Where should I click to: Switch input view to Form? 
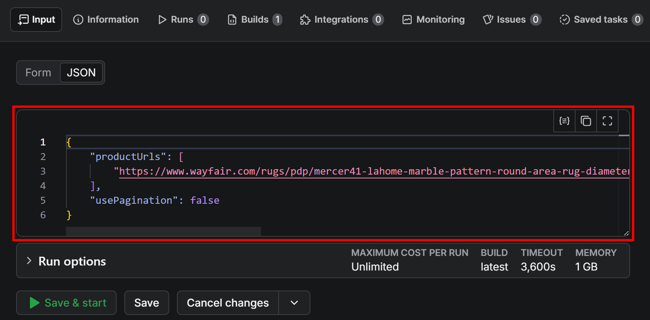(x=38, y=73)
